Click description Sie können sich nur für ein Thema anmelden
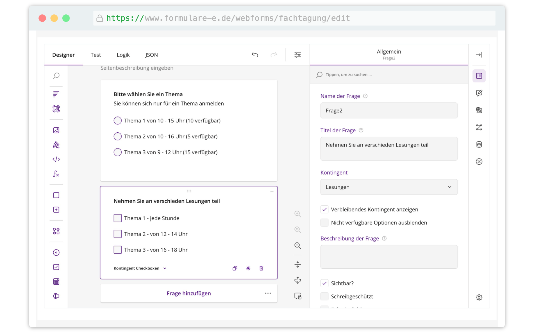 [169, 104]
